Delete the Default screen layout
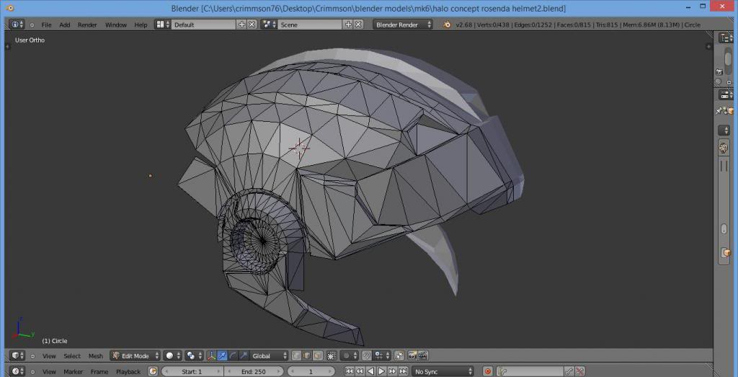The height and width of the screenshot is (377, 738). tap(252, 25)
